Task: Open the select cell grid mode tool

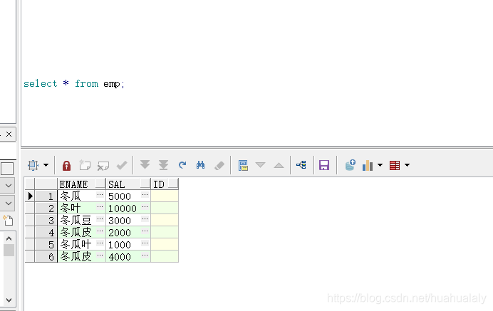Action: pos(33,165)
